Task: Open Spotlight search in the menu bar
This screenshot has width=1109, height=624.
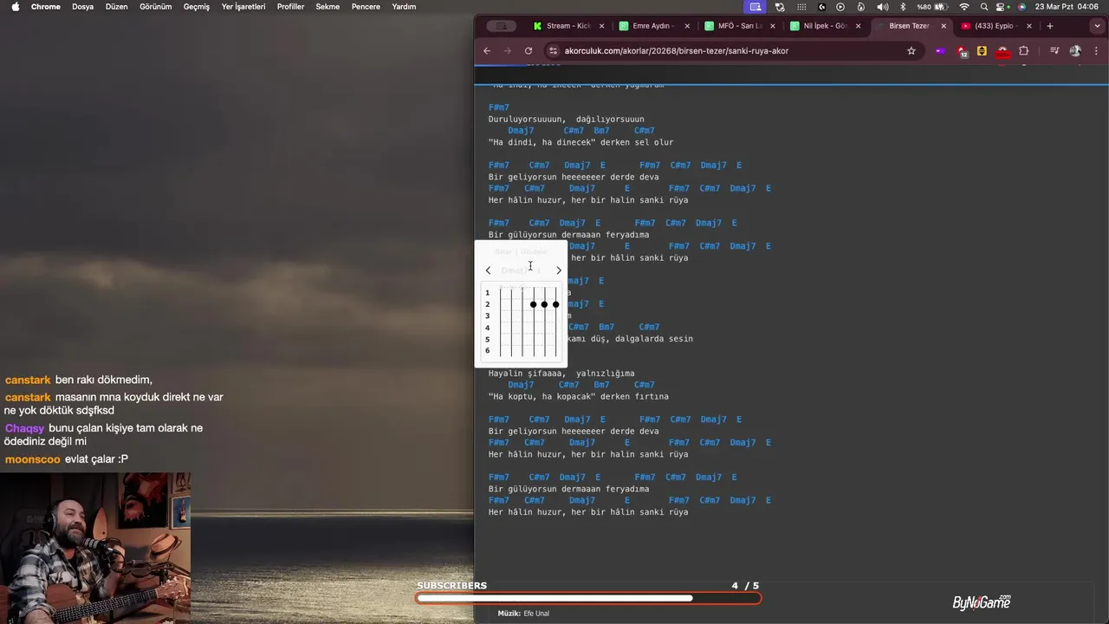Action: pyautogui.click(x=984, y=6)
